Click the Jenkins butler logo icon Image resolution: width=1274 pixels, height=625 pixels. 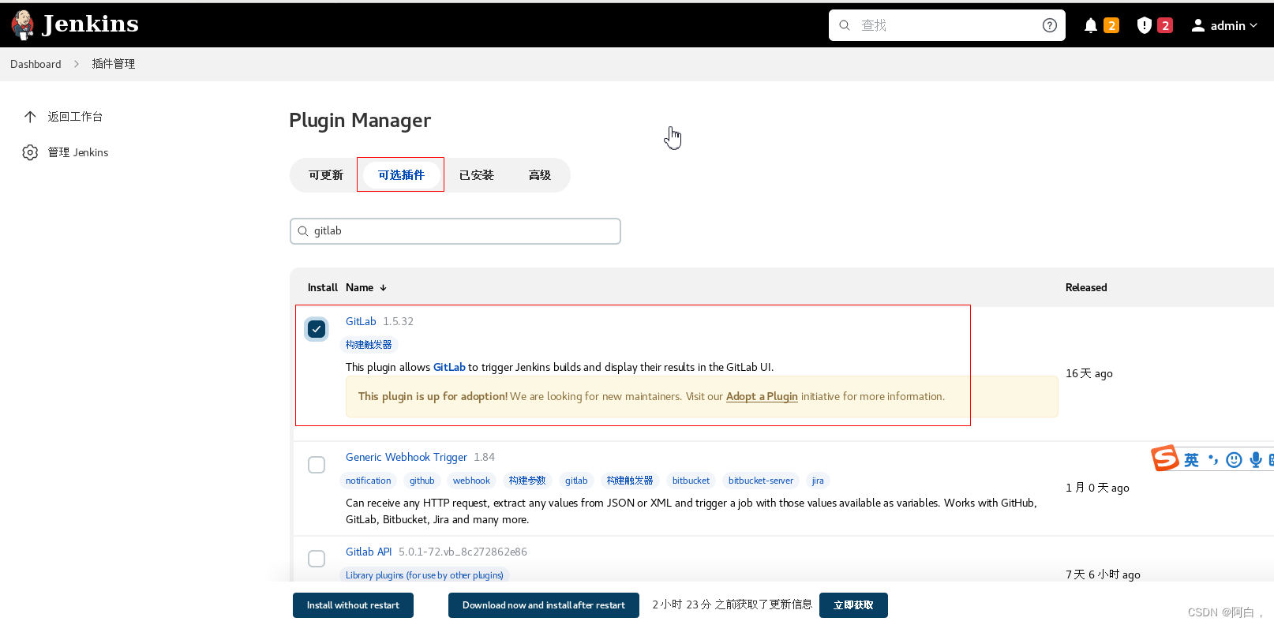[x=23, y=25]
